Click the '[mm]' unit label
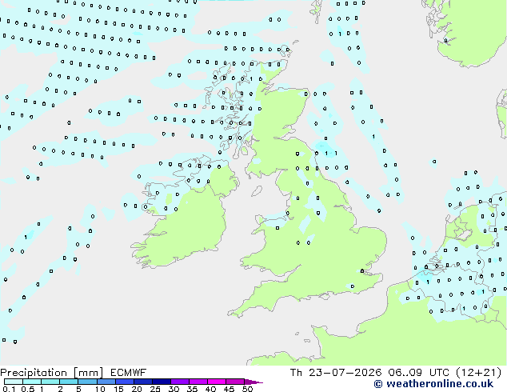This screenshot has height=392, width=507. click(x=88, y=373)
